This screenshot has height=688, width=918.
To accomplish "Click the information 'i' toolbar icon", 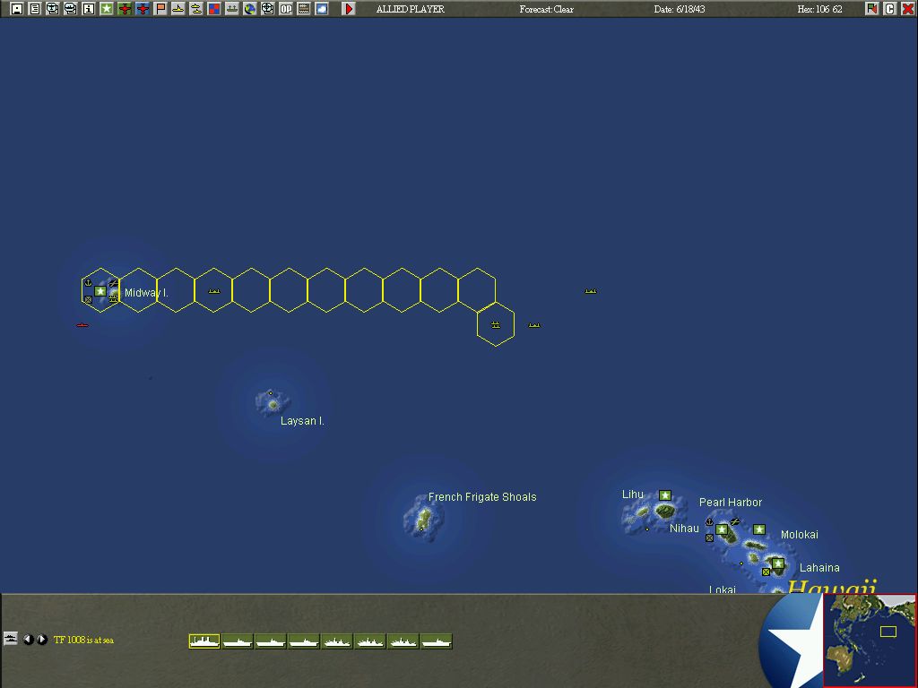I will pyautogui.click(x=89, y=9).
